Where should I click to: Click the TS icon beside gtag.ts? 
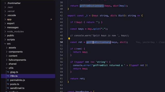click(x=8, y=72)
